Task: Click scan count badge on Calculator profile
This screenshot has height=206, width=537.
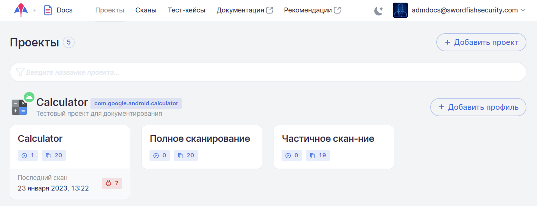Action: coord(28,155)
